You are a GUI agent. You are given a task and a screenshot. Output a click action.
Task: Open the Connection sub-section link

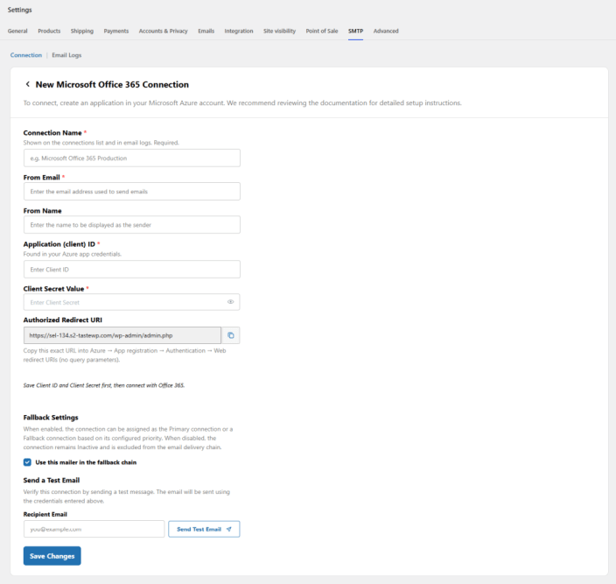click(x=26, y=55)
